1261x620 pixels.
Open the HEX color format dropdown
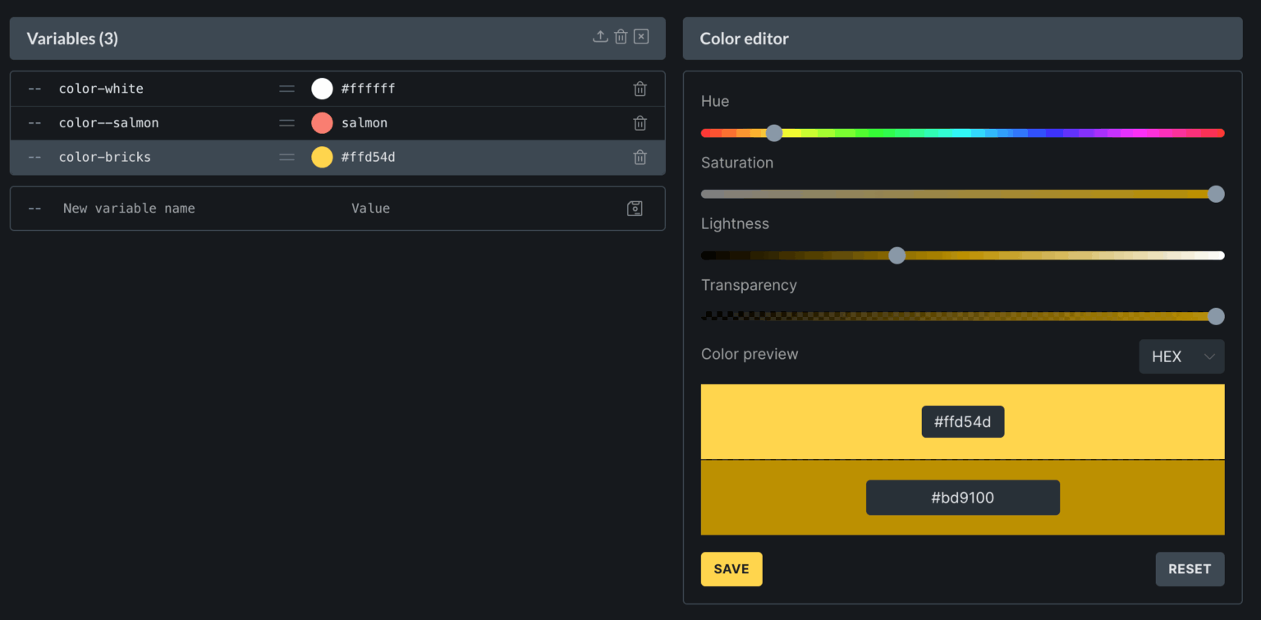point(1181,356)
